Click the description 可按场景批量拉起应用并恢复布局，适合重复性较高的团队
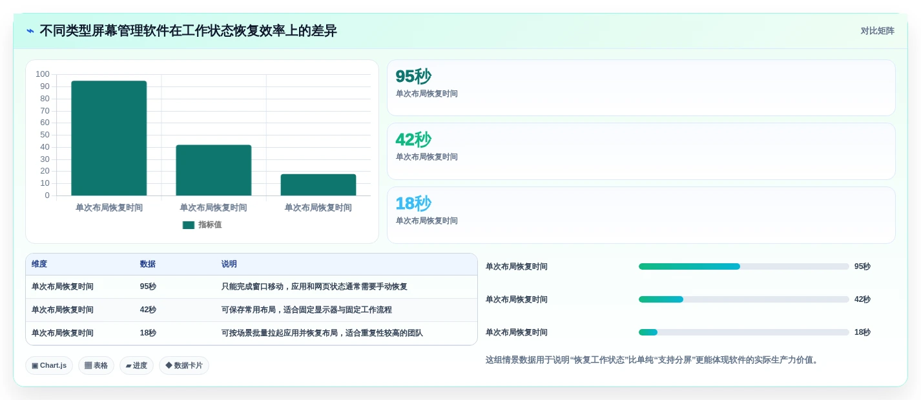Viewport: 921px width, 400px height. (322, 334)
